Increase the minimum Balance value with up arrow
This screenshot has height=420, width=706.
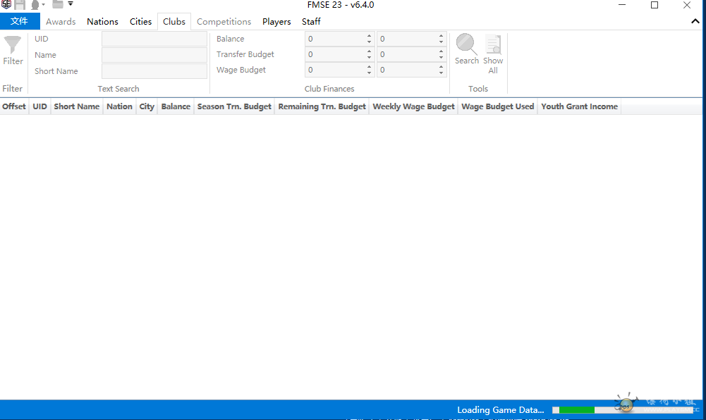(x=369, y=36)
